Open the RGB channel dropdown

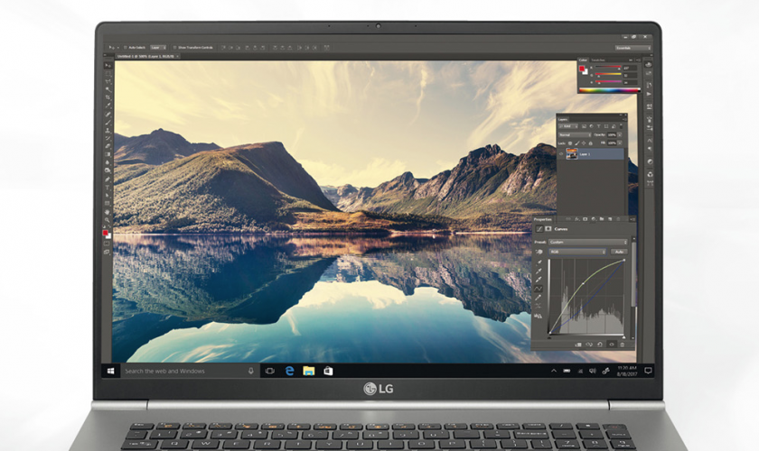[577, 252]
